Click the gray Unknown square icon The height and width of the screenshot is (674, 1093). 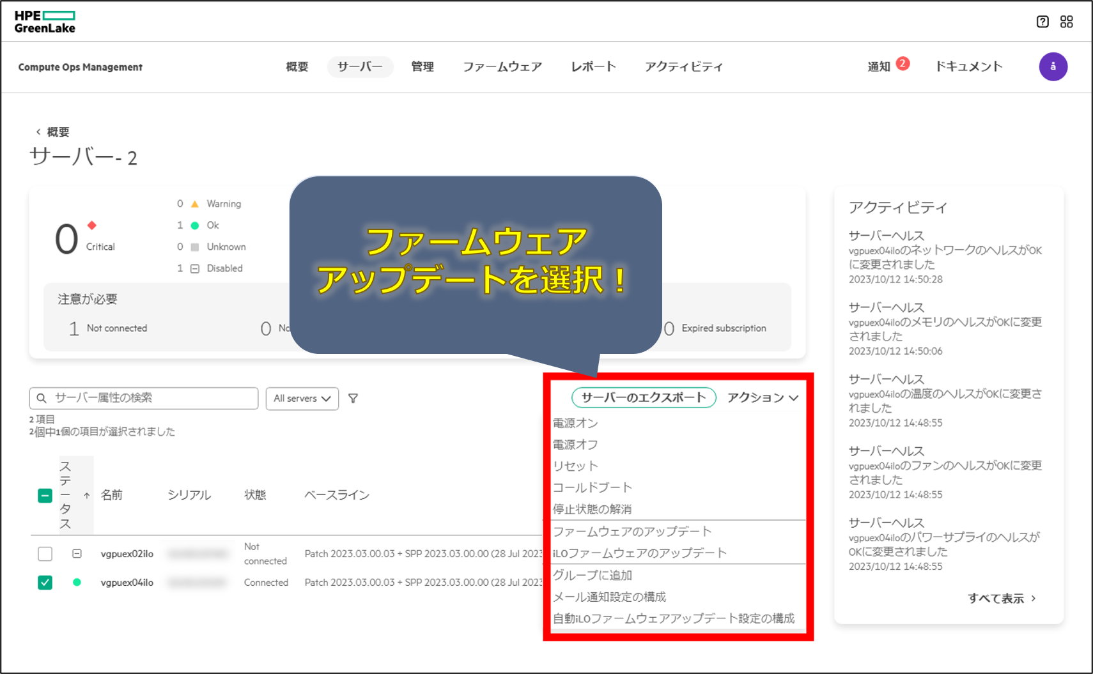pos(195,247)
